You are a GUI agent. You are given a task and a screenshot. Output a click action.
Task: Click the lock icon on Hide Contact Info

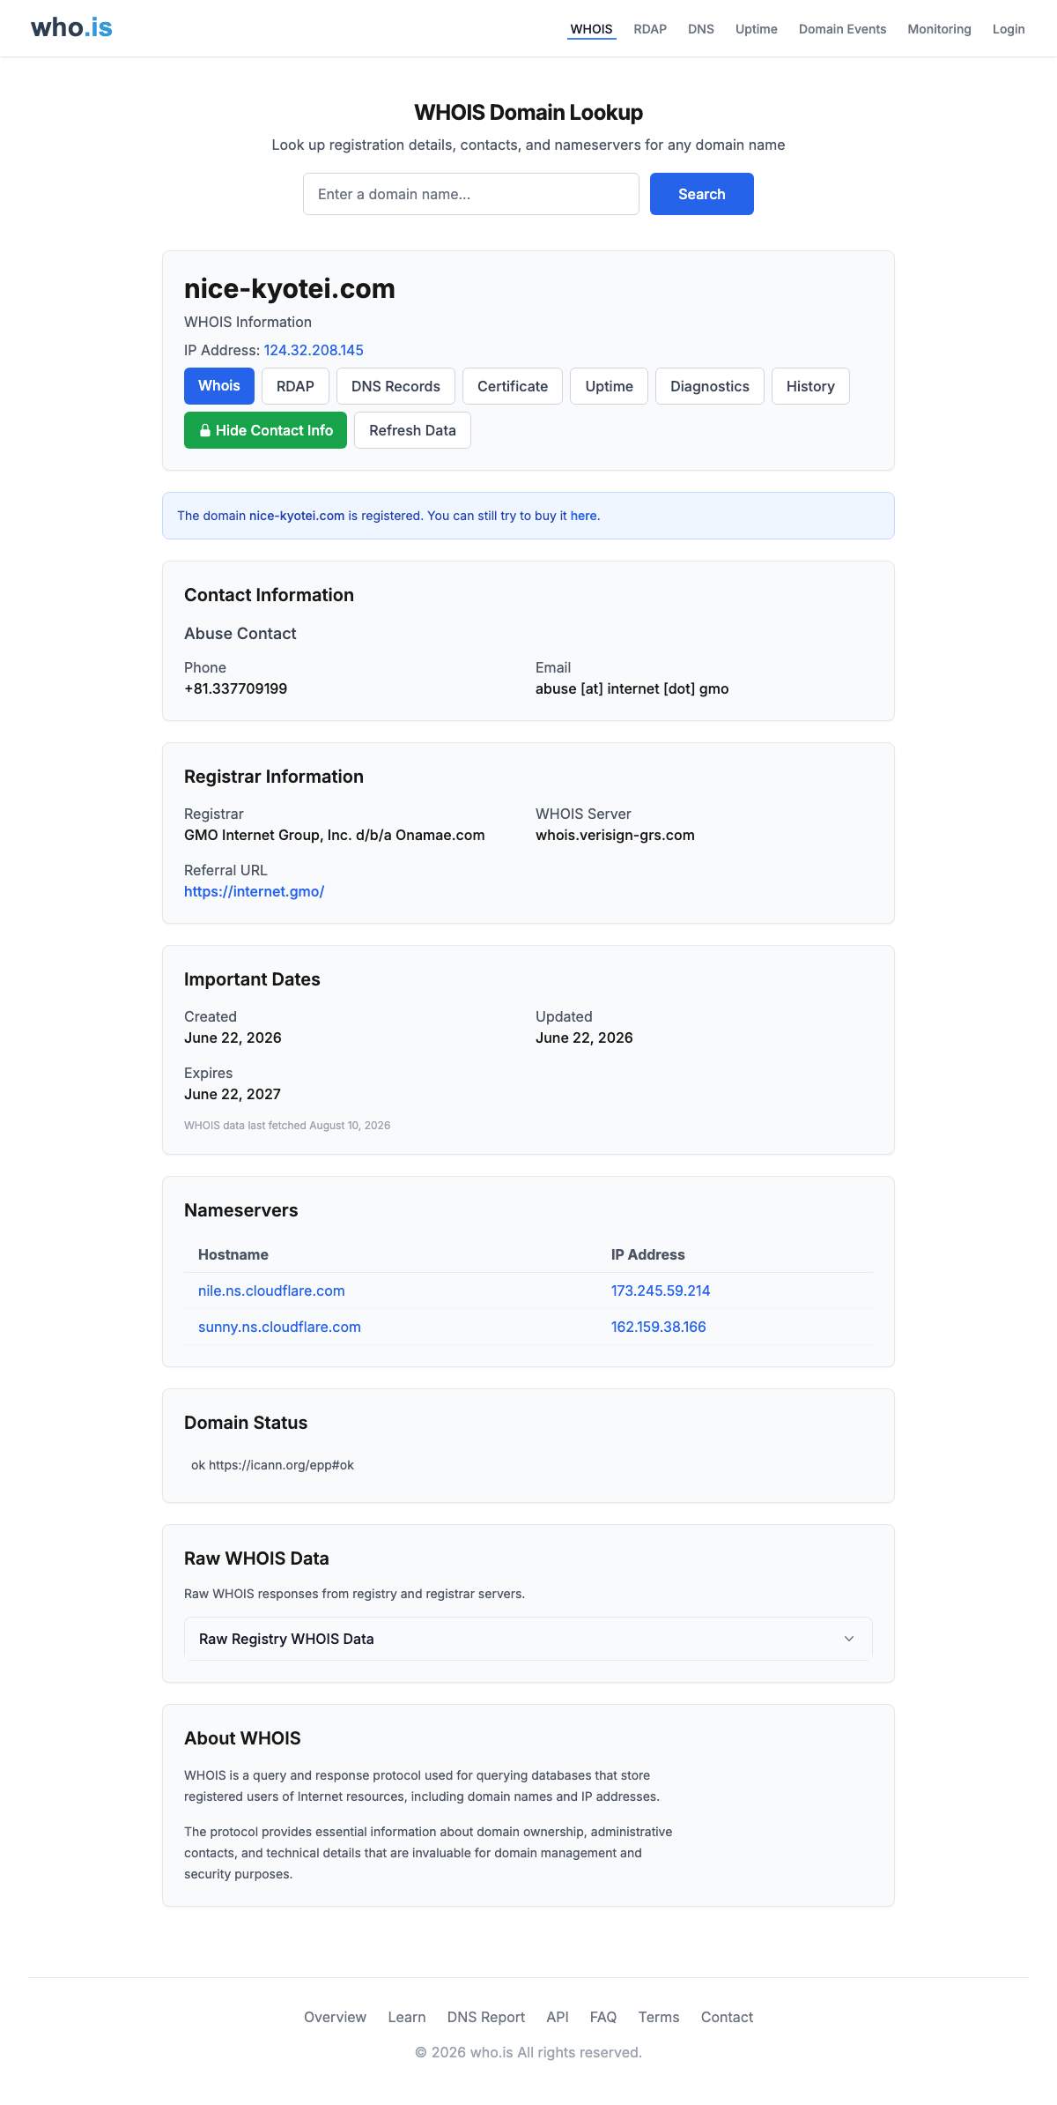click(x=205, y=430)
